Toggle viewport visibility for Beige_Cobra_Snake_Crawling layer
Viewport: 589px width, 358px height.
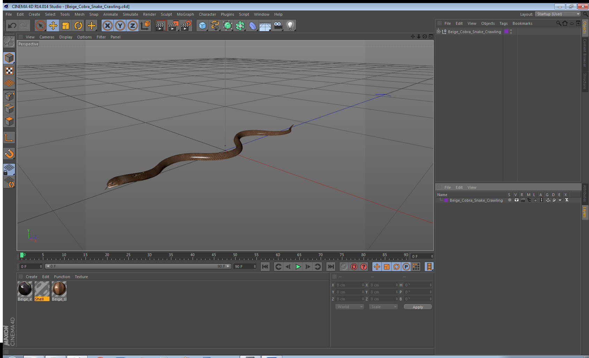[x=516, y=200]
